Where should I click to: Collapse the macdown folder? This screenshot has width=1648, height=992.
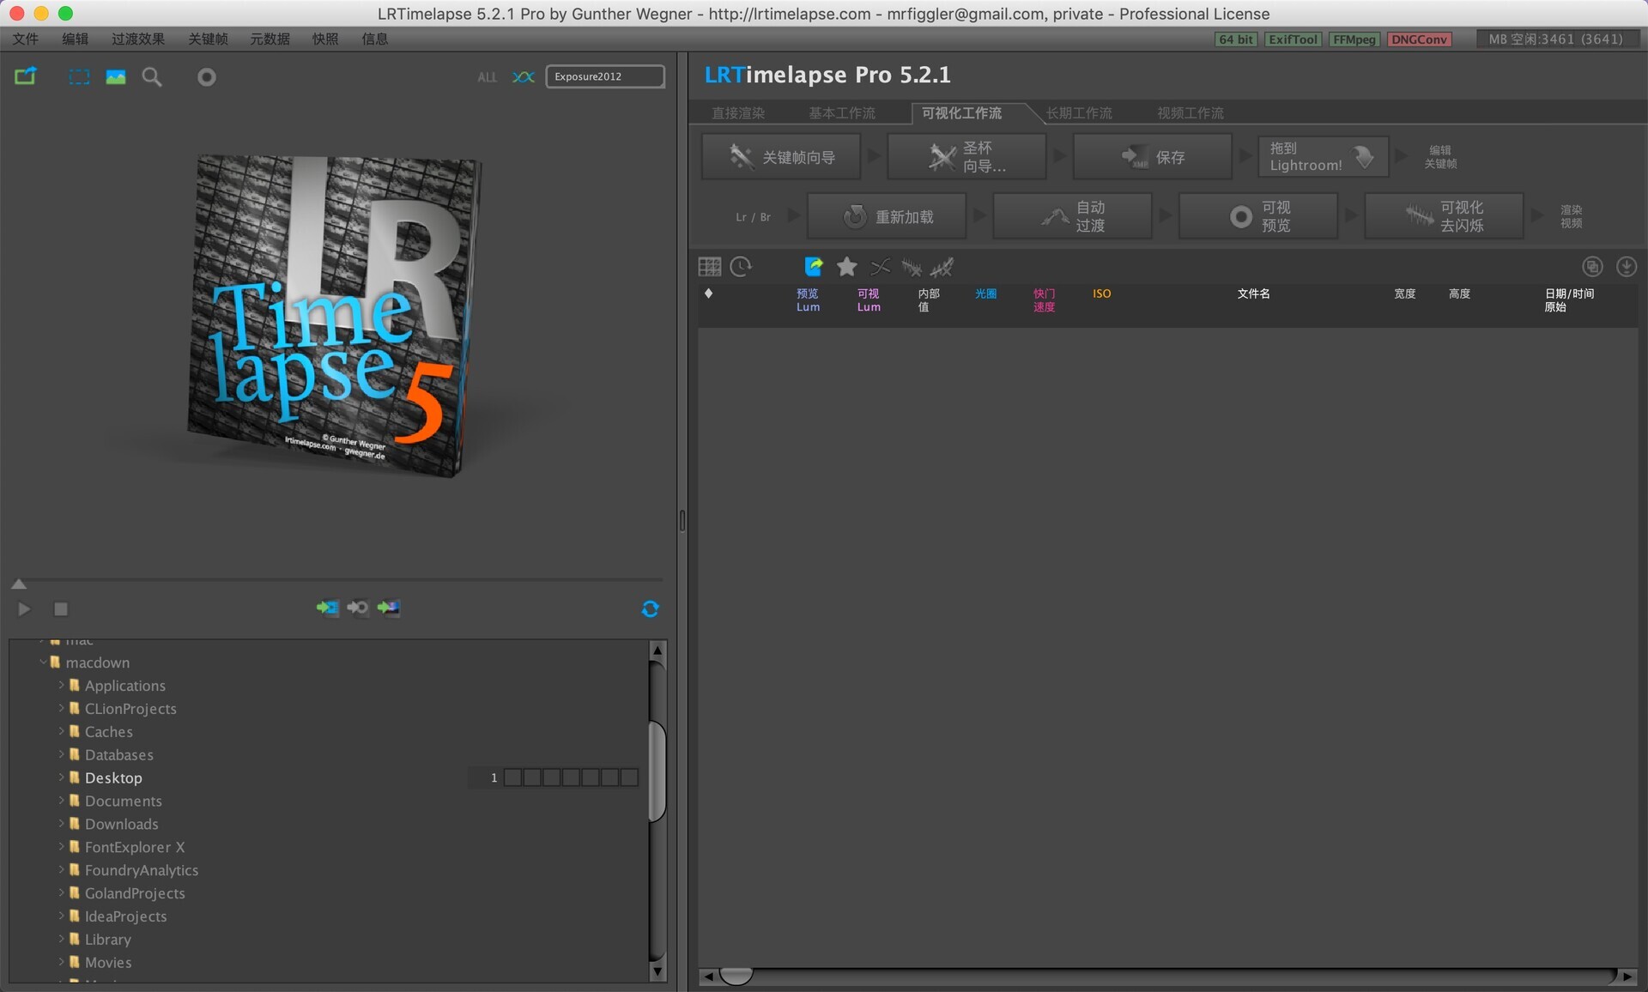coord(43,662)
